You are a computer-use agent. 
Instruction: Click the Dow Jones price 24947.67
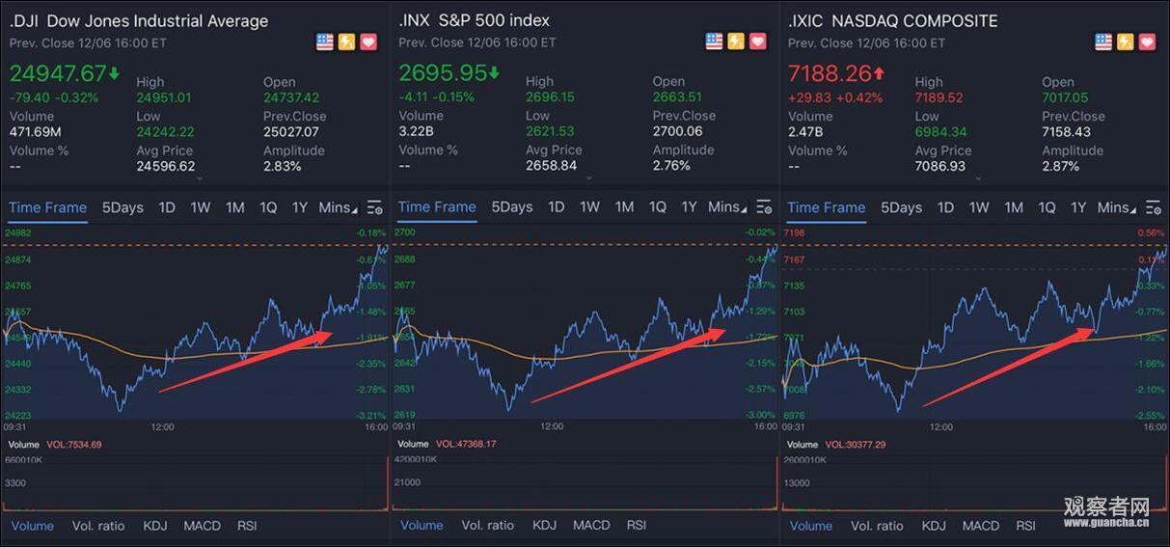58,74
